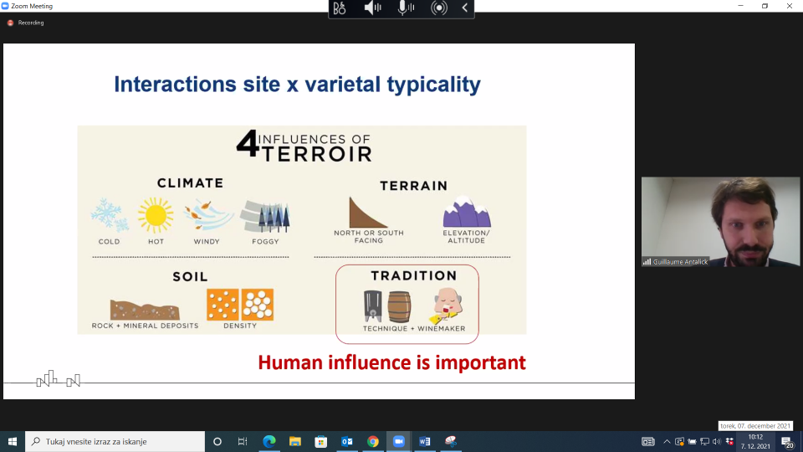This screenshot has height=452, width=803.
Task: Click the taskbar search field
Action: (x=115, y=441)
